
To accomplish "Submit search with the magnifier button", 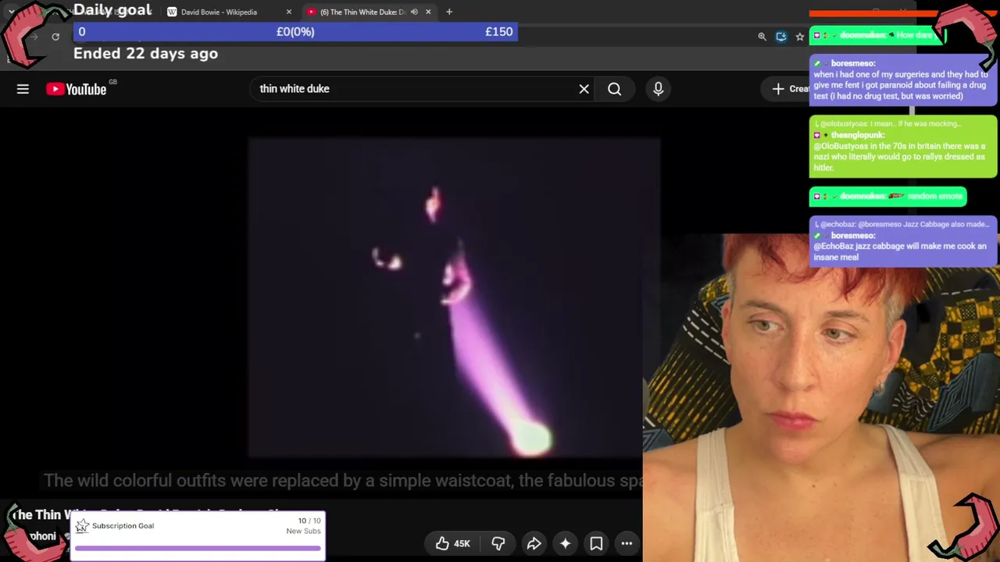I will click(615, 89).
